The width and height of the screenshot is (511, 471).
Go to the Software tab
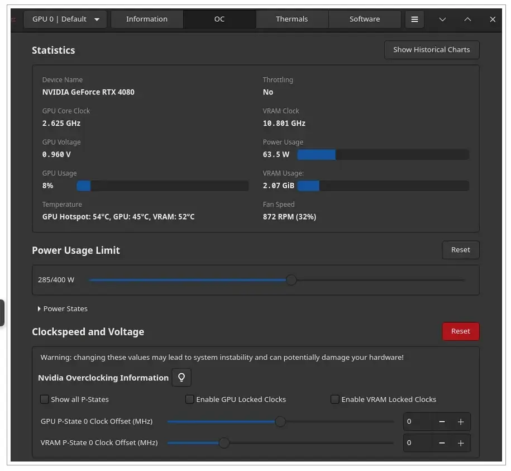[364, 19]
